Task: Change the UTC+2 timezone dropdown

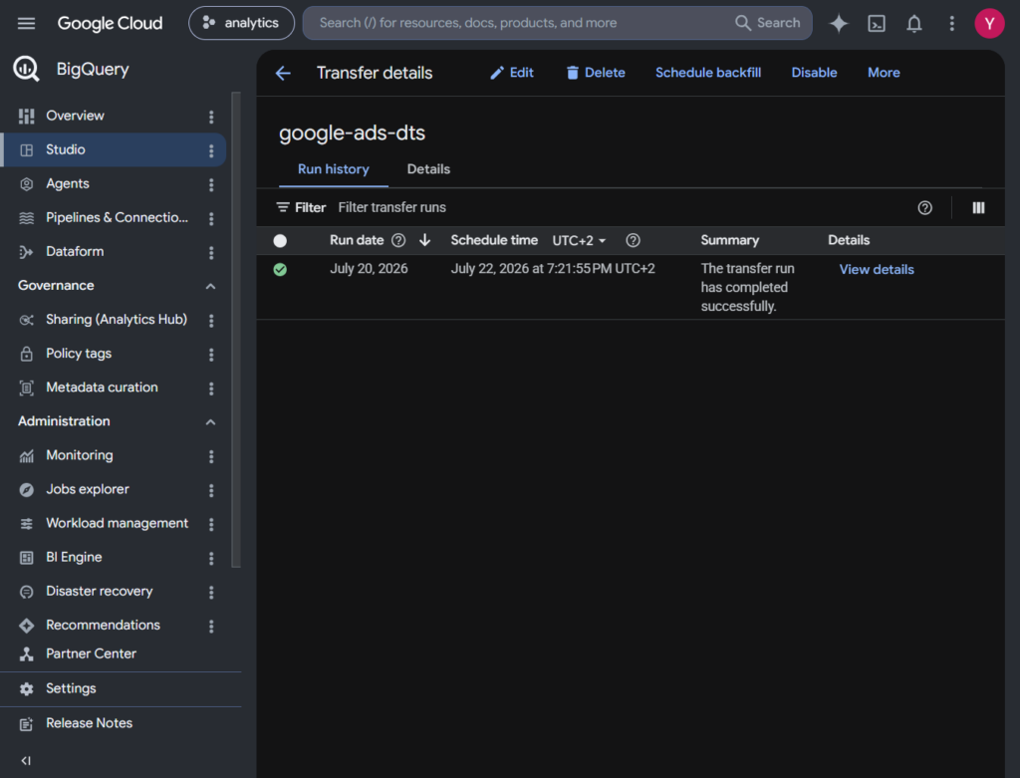Action: (579, 241)
